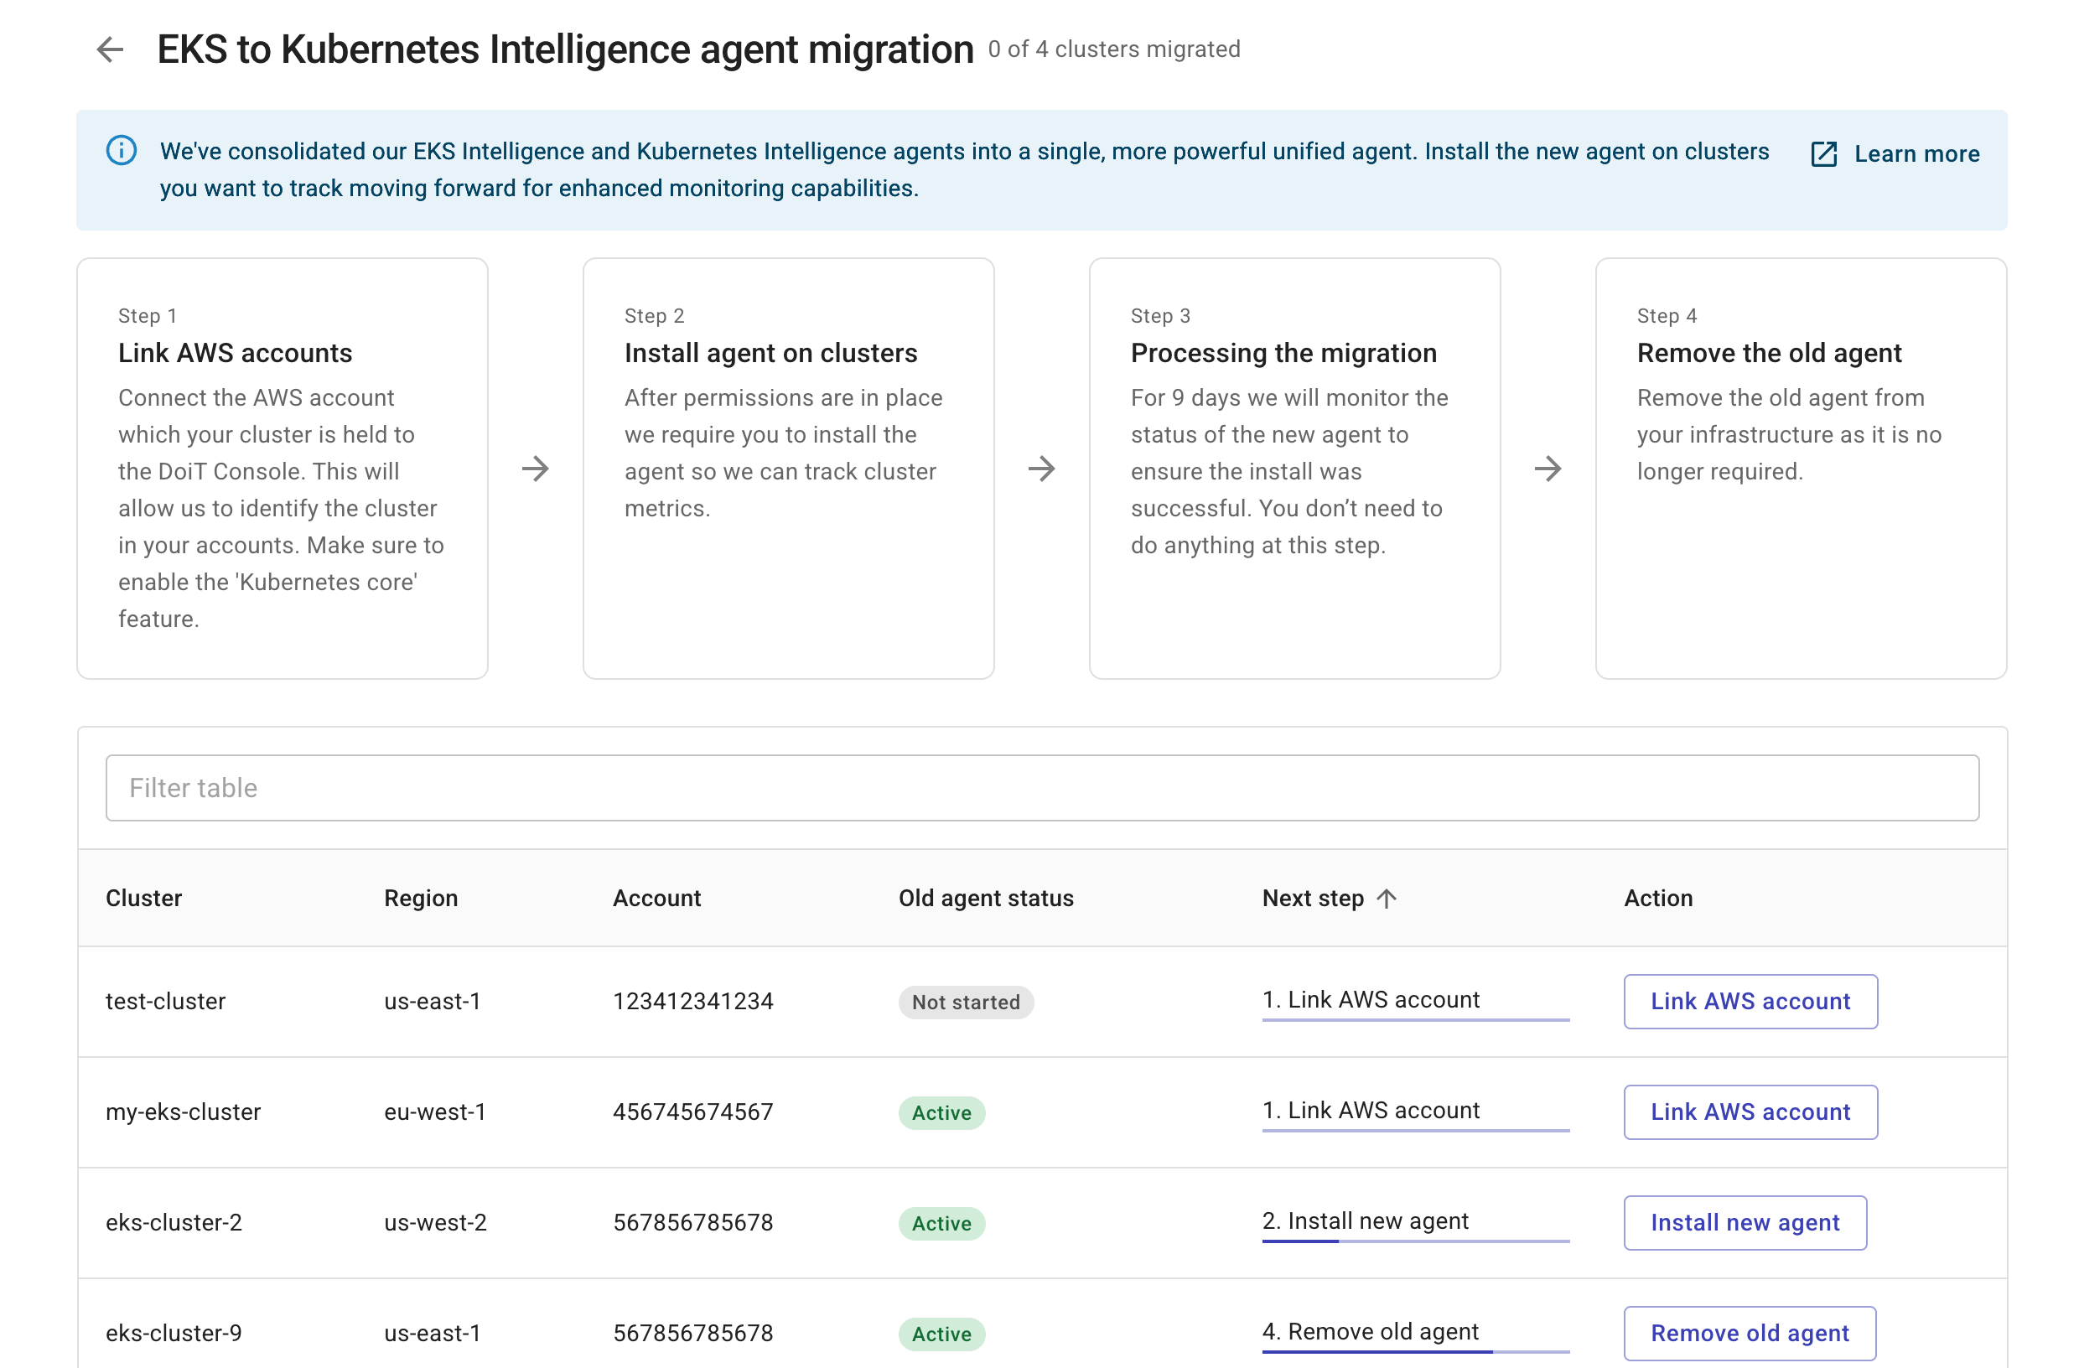This screenshot has width=2079, height=1368.
Task: Click the arrow between Step 2 and Step 3
Action: pyautogui.click(x=1043, y=469)
